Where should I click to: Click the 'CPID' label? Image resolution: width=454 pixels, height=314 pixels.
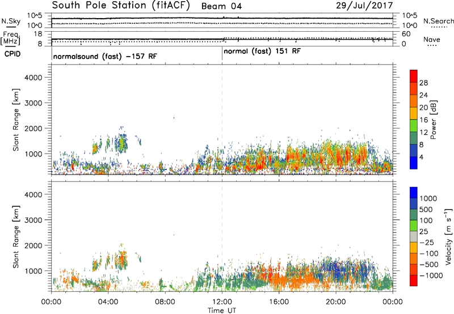[12, 54]
